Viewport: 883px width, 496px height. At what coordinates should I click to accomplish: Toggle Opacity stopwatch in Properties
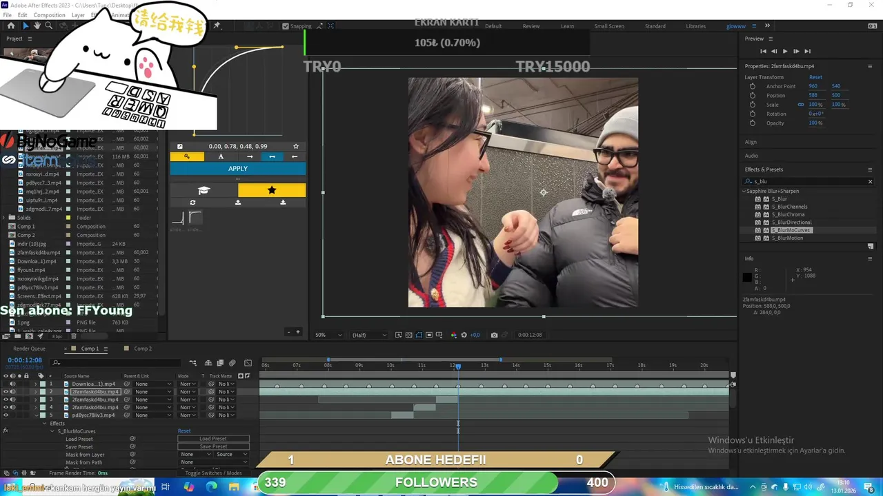point(753,123)
